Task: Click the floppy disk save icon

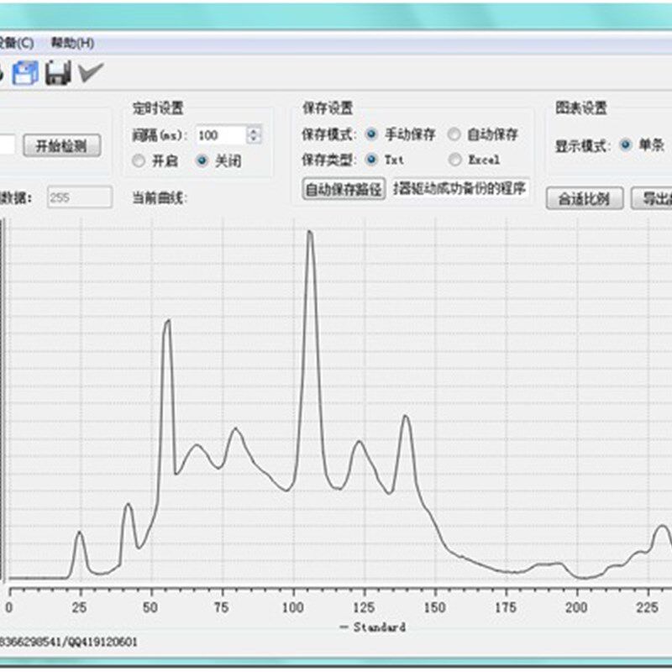Action: coord(58,73)
